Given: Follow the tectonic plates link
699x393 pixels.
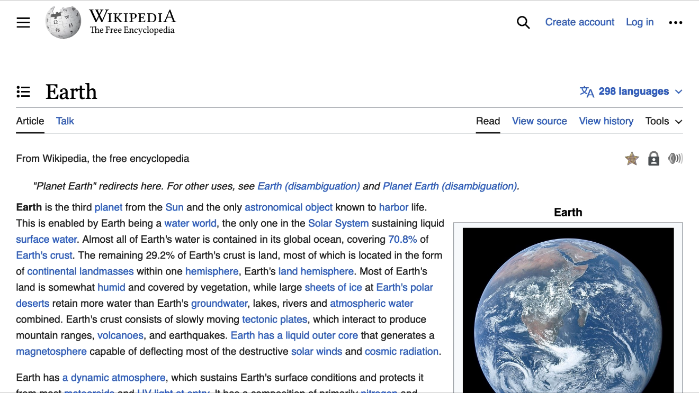Looking at the screenshot, I should click(x=275, y=319).
